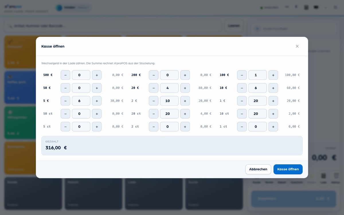Select the 30,00 € subtotal value
344x215 pixels.
(x=117, y=101)
